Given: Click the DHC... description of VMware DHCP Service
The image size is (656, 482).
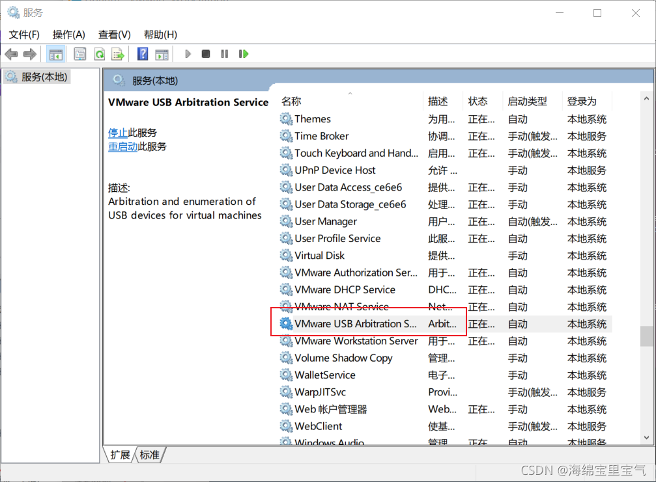Looking at the screenshot, I should (x=442, y=290).
